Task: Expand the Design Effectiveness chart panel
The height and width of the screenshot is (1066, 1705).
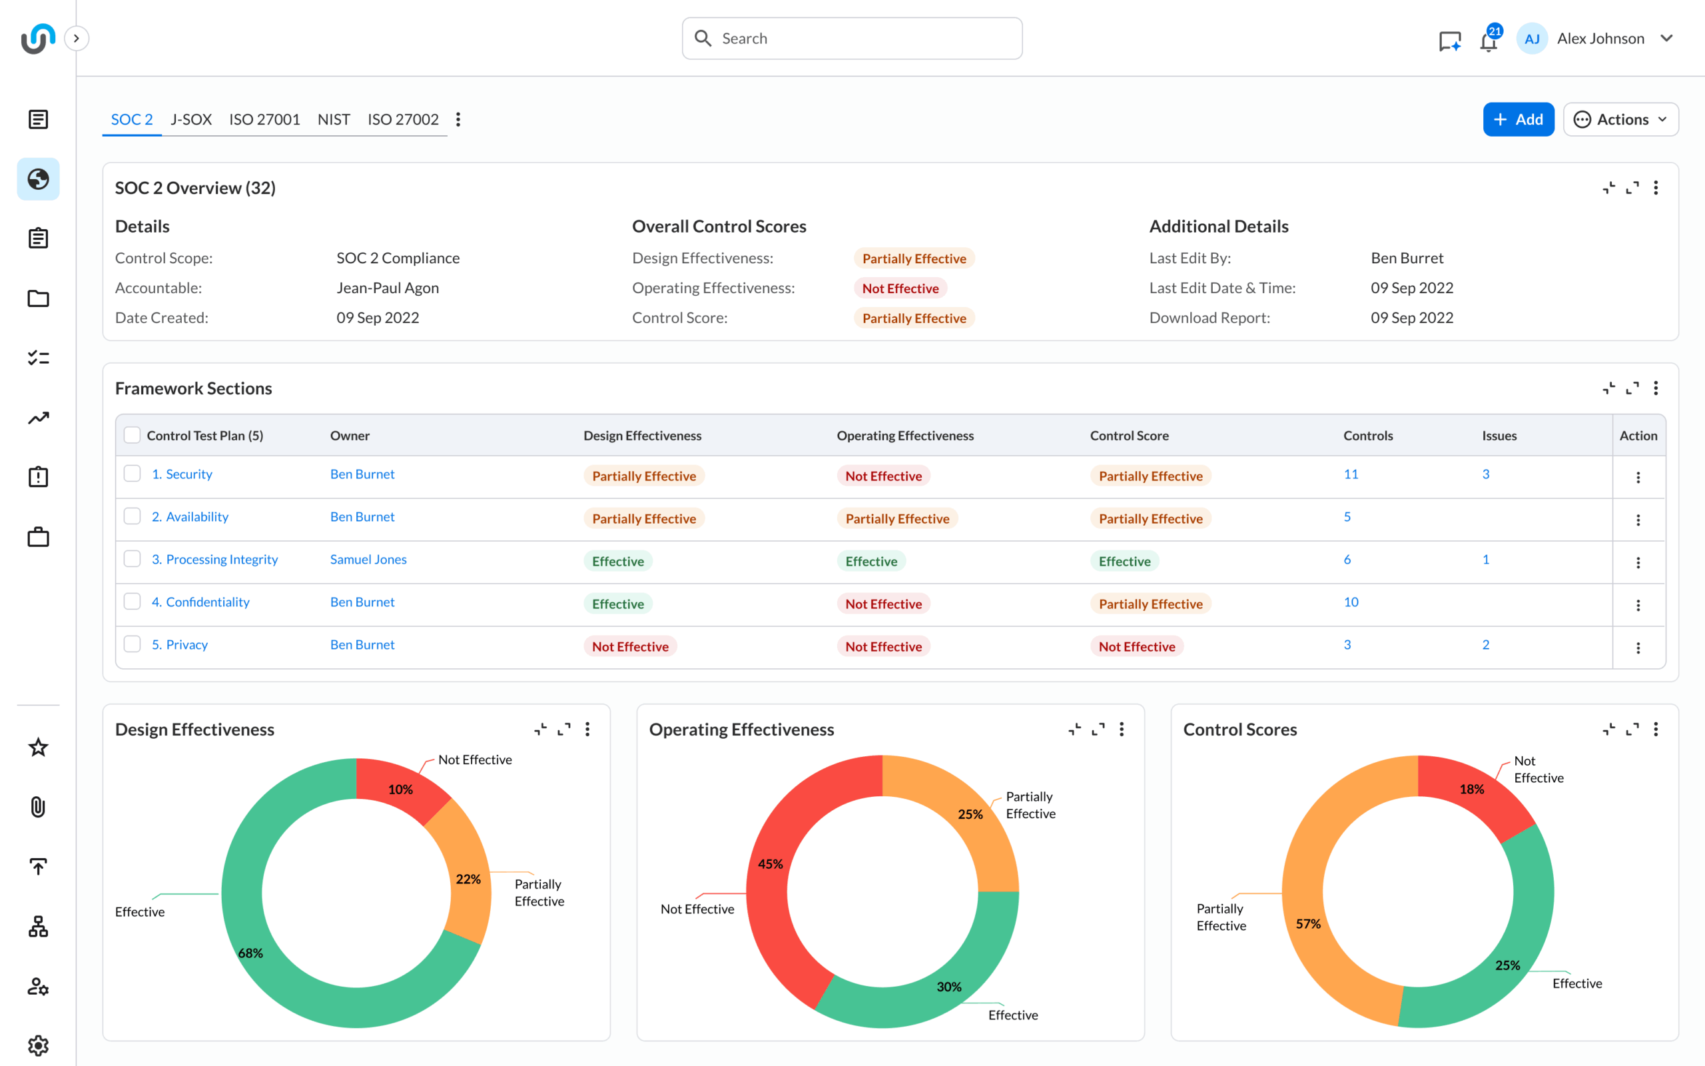Action: coord(563,729)
